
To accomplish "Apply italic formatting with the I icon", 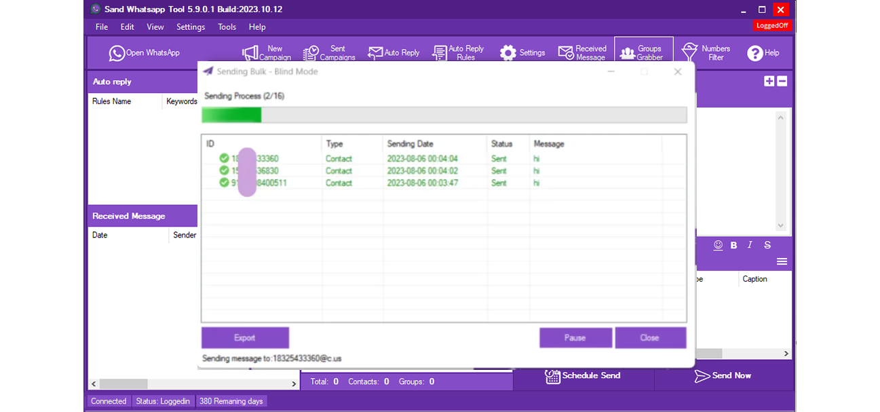I will (750, 245).
